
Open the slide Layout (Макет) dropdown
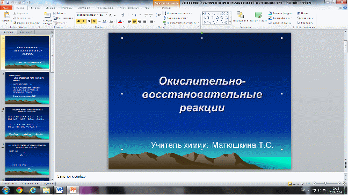(x=60, y=13)
